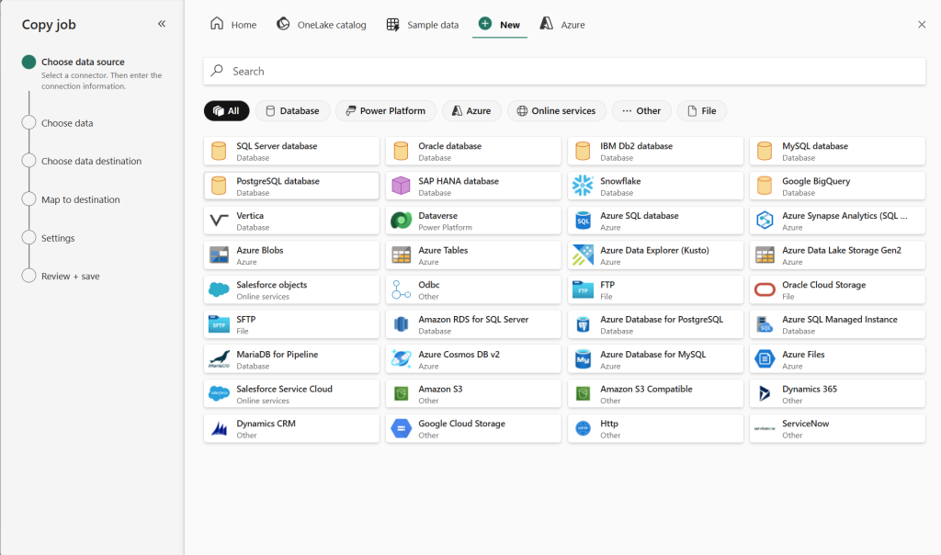941x555 pixels.
Task: Click the SFTP folder icon
Action: click(x=219, y=324)
